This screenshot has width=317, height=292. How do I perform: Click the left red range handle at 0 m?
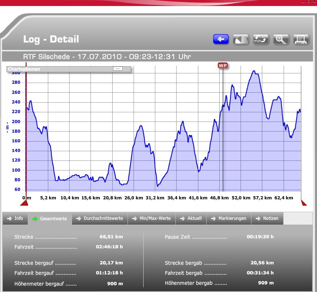[x=25, y=203]
